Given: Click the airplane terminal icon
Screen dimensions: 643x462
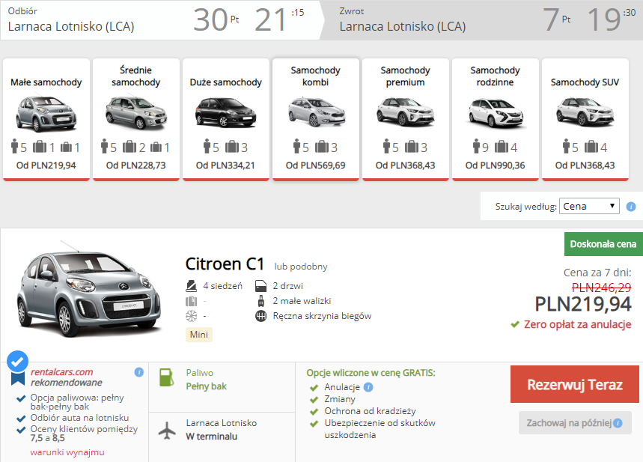Looking at the screenshot, I should (167, 431).
